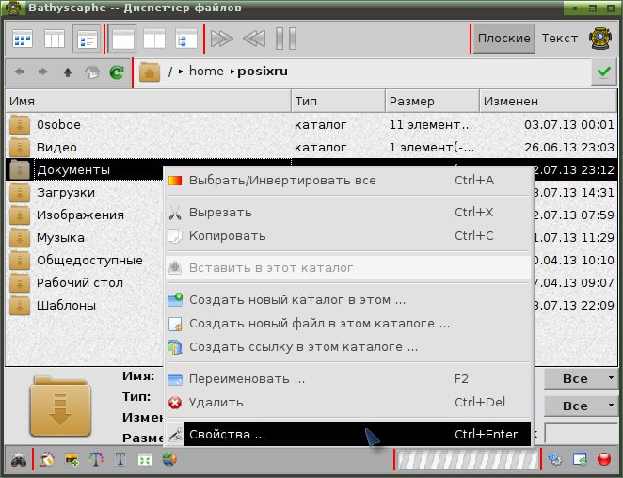Click the window with green arrow icon
This screenshot has height=478, width=623.
[x=580, y=460]
